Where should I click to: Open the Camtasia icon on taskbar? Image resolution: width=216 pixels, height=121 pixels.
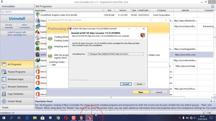pos(74,118)
